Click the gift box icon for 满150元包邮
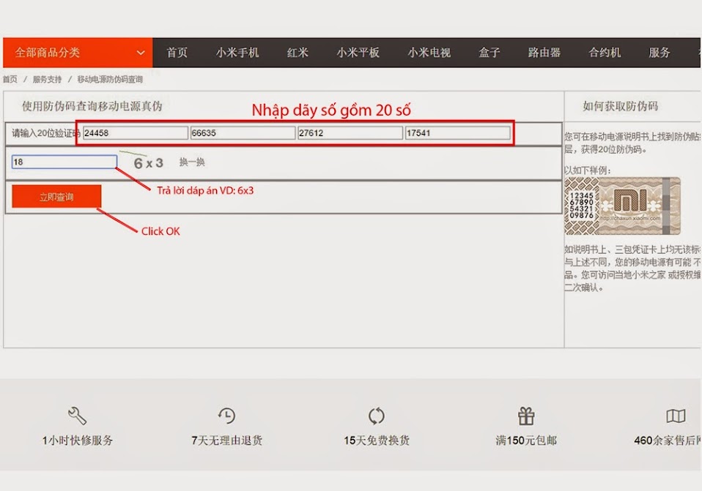This screenshot has width=702, height=491. pyautogui.click(x=526, y=416)
